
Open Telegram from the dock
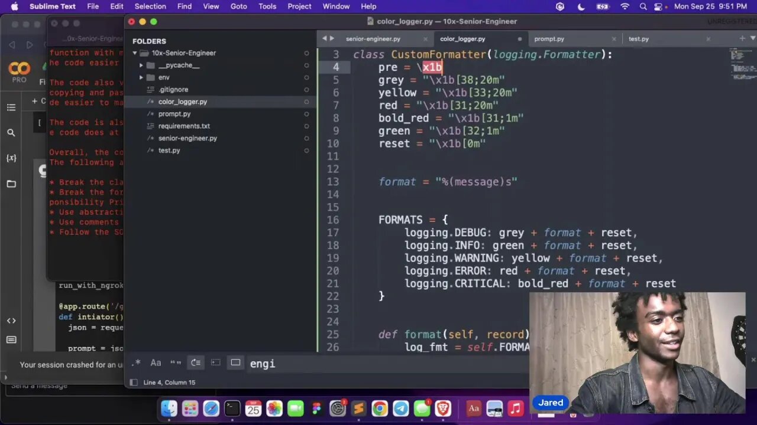click(x=400, y=408)
